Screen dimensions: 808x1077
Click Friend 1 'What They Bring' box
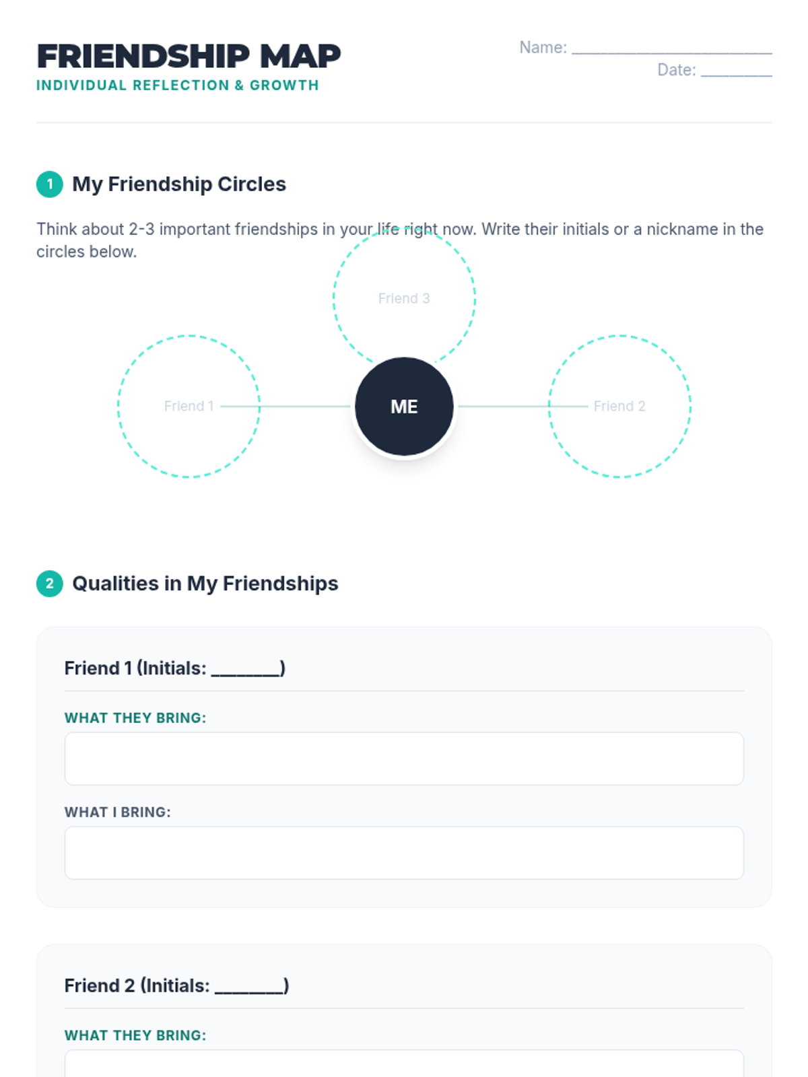point(404,759)
